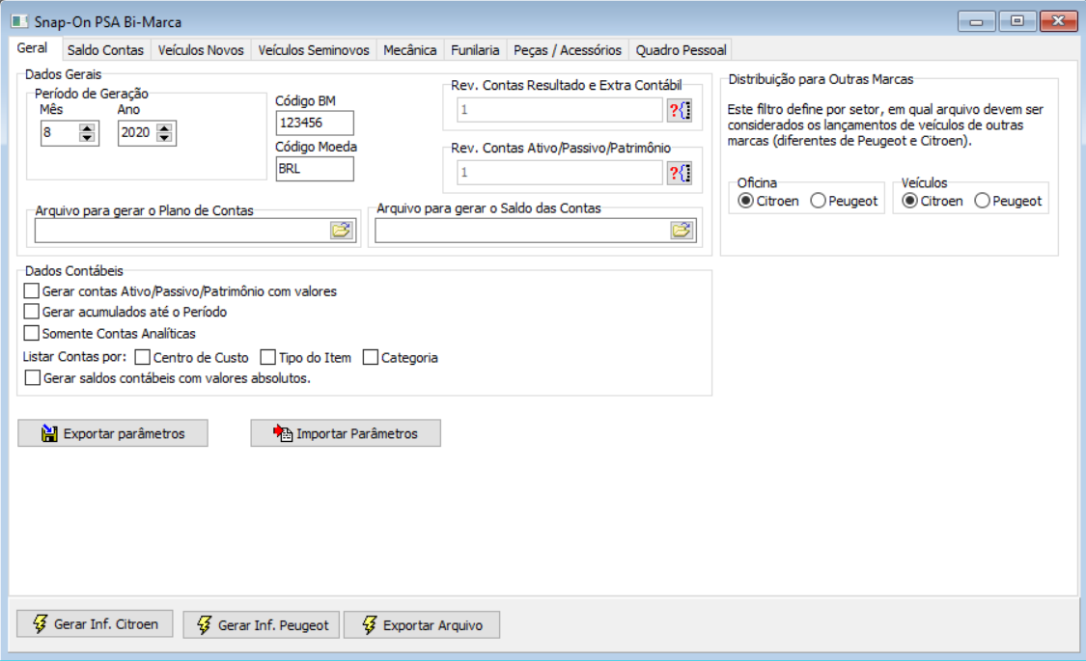The image size is (1086, 661).
Task: Click Importar Parâmetros button
Action: (346, 433)
